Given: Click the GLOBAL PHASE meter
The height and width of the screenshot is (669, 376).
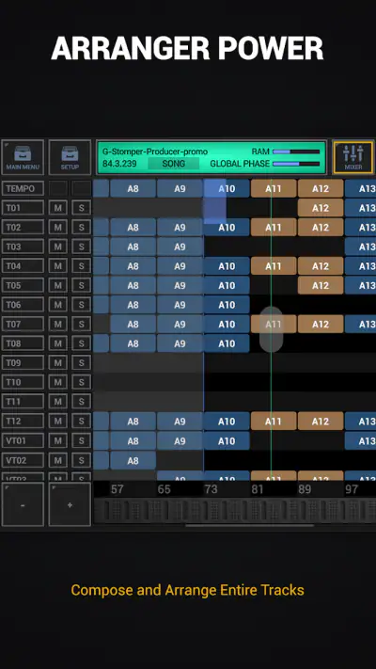Looking at the screenshot, I should click(296, 164).
